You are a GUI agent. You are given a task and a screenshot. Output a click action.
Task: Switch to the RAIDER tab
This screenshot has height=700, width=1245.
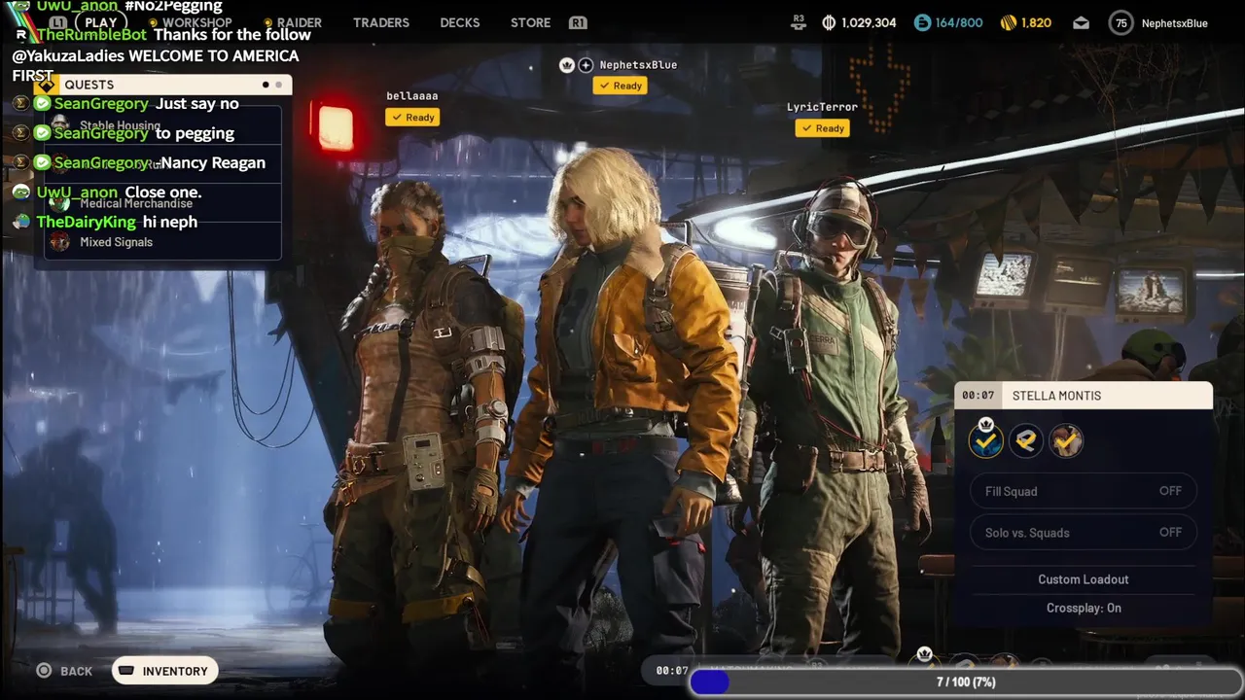pos(299,22)
